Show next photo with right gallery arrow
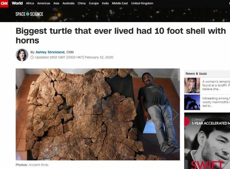Screen dimensions: 230x169 click(x=175, y=115)
